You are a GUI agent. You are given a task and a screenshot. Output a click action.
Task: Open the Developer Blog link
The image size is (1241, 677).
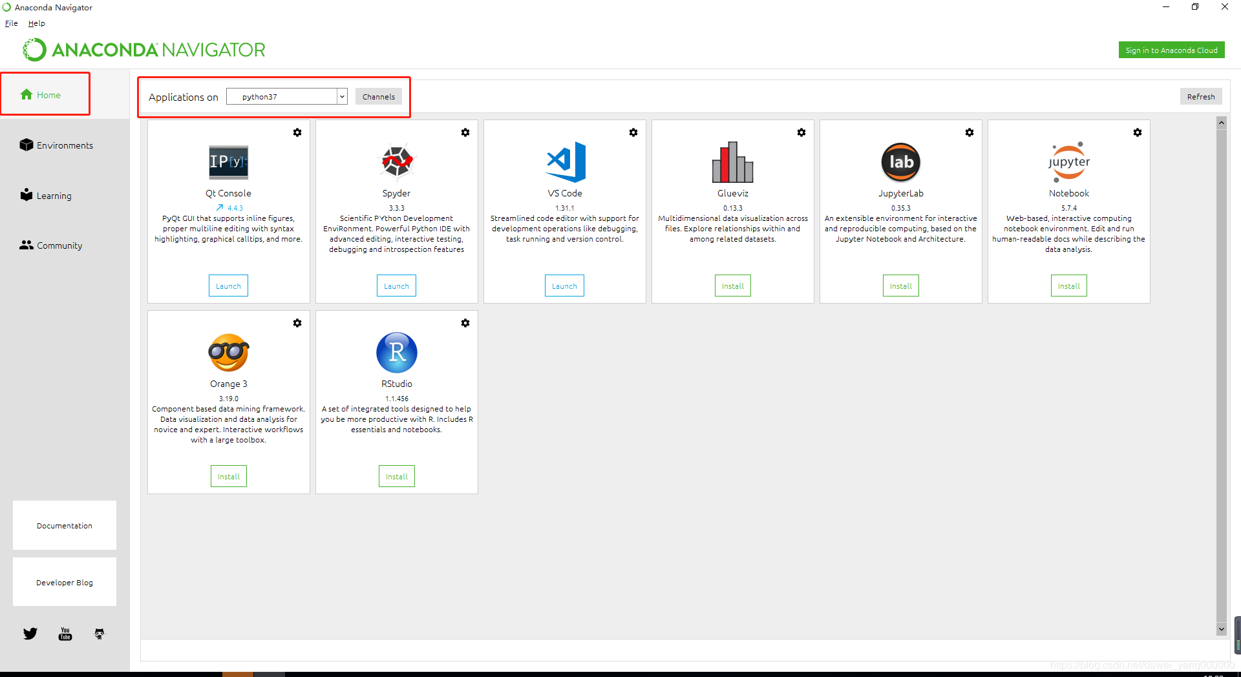pyautogui.click(x=65, y=582)
